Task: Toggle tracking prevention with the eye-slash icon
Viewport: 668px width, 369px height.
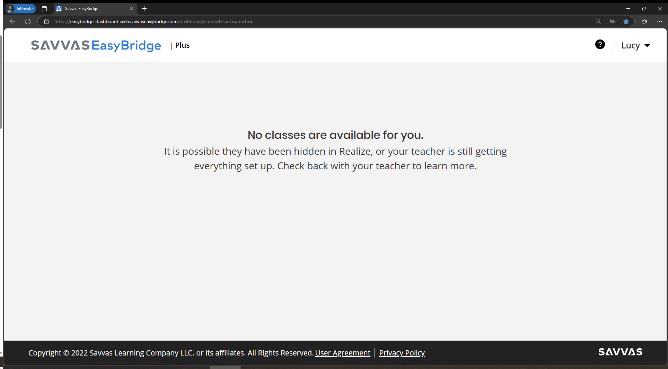Action: pyautogui.click(x=612, y=21)
